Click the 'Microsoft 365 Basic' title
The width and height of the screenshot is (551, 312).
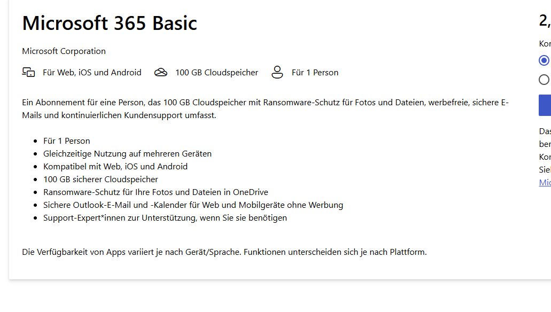tap(109, 23)
